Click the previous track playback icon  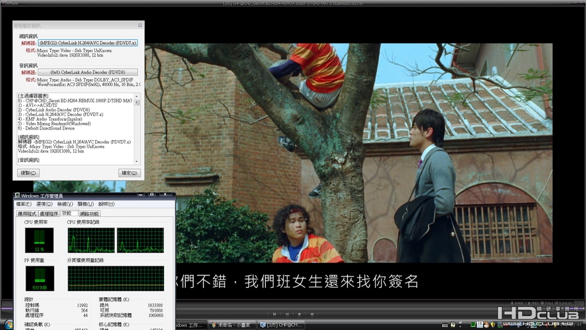pyautogui.click(x=274, y=314)
